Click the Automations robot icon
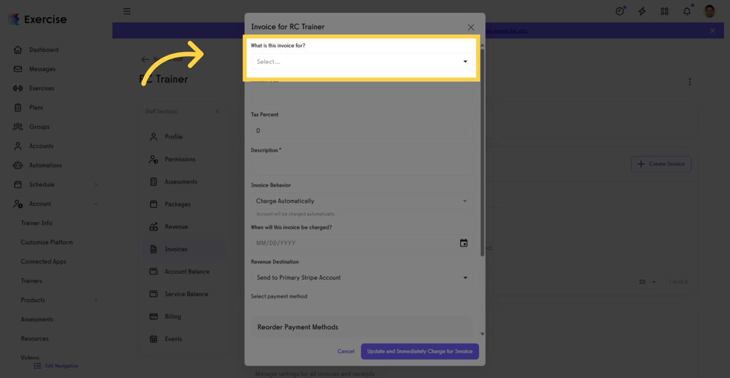Viewport: 730px width, 378px height. [x=18, y=165]
